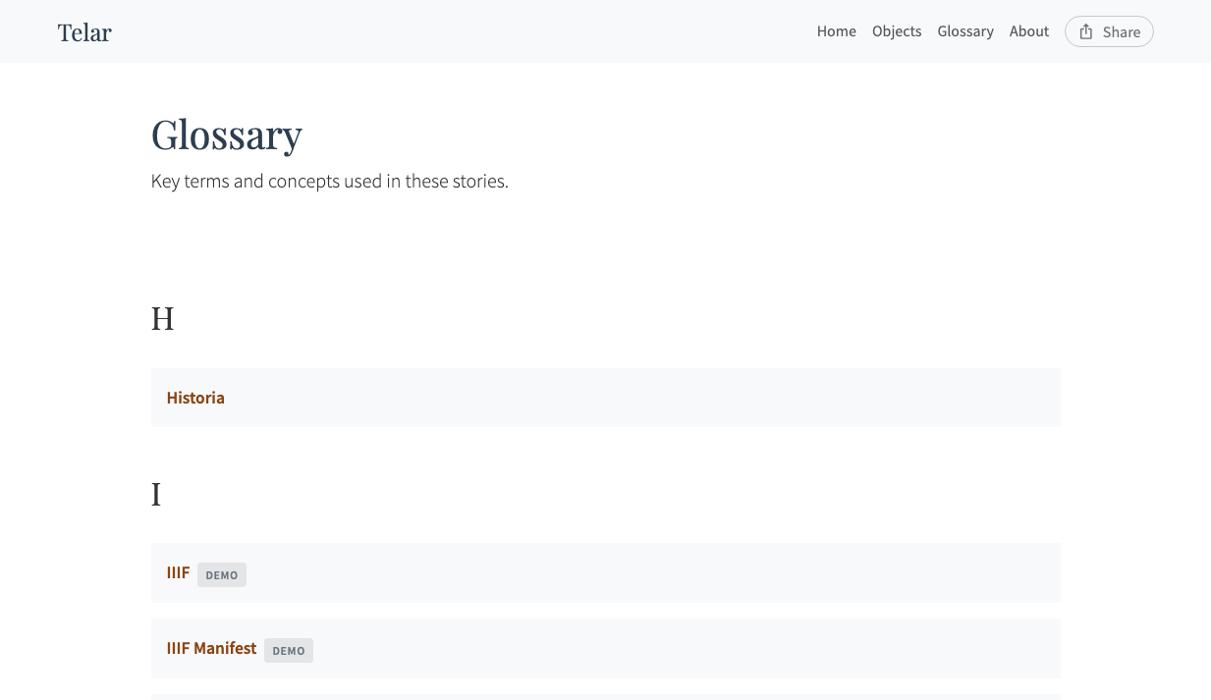Click the partially visible entry below IIIF Manifest
Screen dimensions: 1211x700
pyautogui.click(x=605, y=698)
